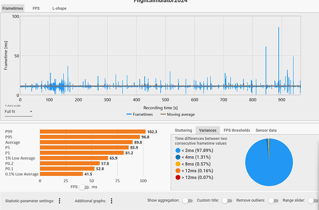Click the red '> 12ms' legend dot

(x=178, y=177)
